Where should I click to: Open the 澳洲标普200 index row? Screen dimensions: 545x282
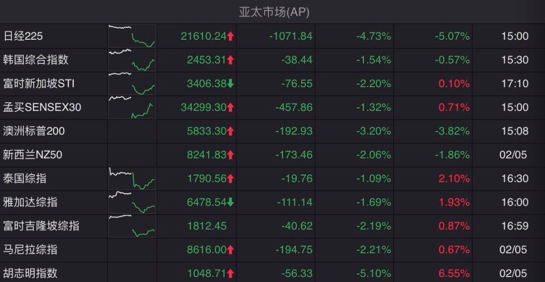coord(272,131)
